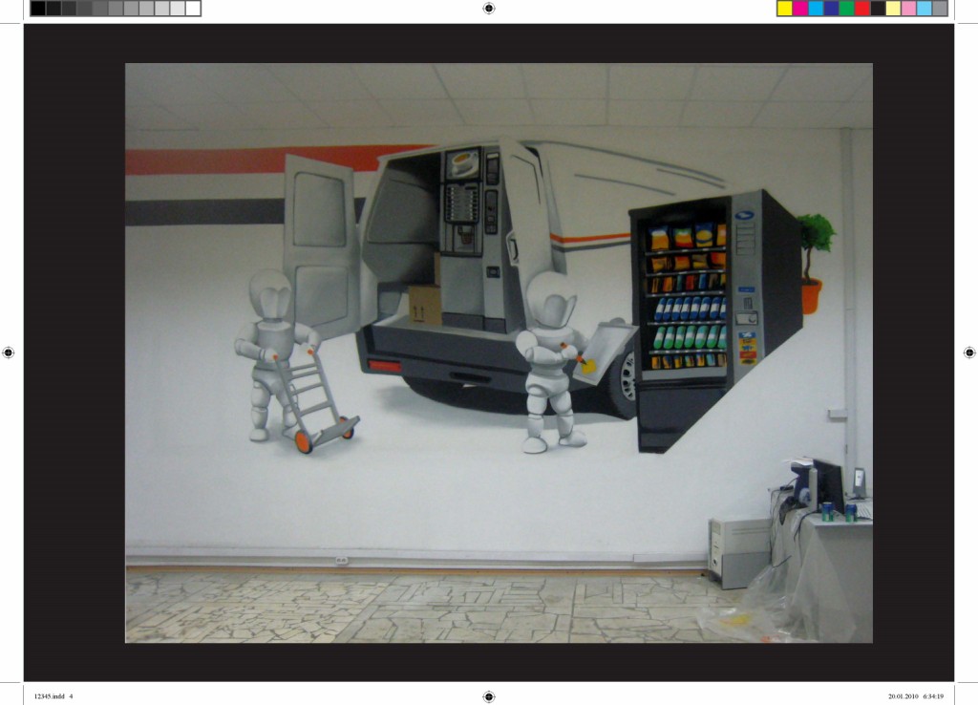Select the cyan swatch in the color bar
Image resolution: width=978 pixels, height=705 pixels.
click(815, 9)
